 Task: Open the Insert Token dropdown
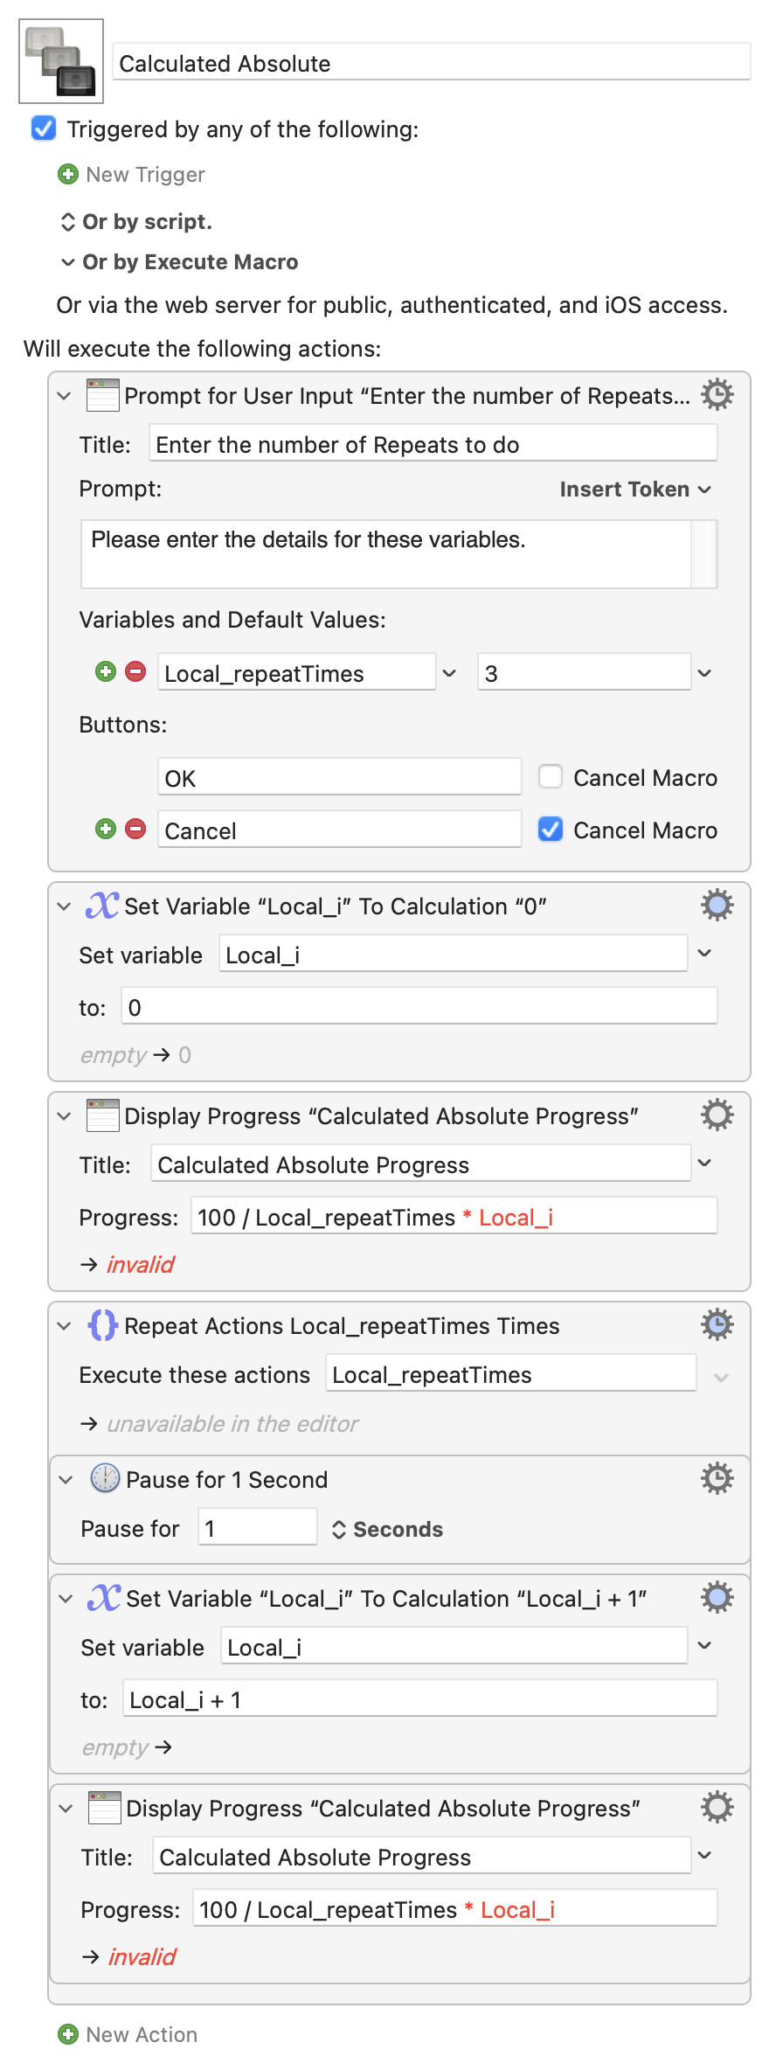click(x=634, y=490)
